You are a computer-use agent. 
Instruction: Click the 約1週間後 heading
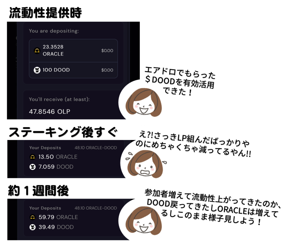pos(38,191)
